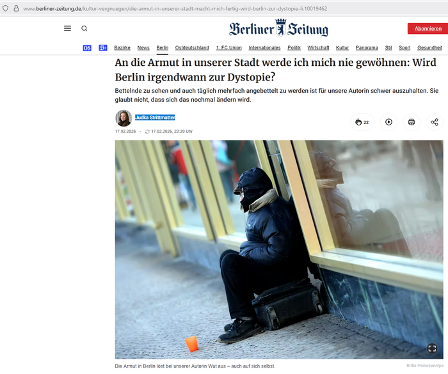Image resolution: width=448 pixels, height=374 pixels.
Task: Click the clap reactions button showing 22
Action: click(x=362, y=122)
